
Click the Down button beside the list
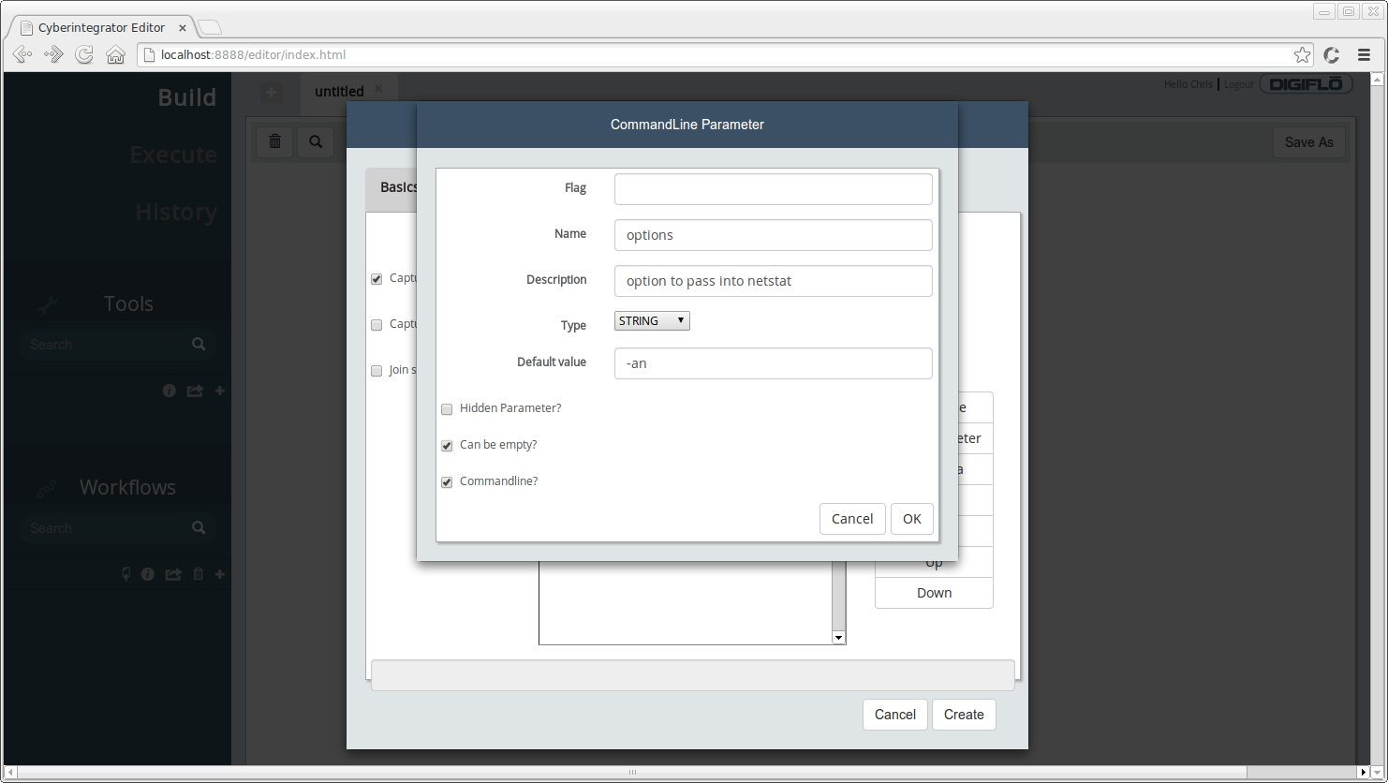pyautogui.click(x=934, y=593)
